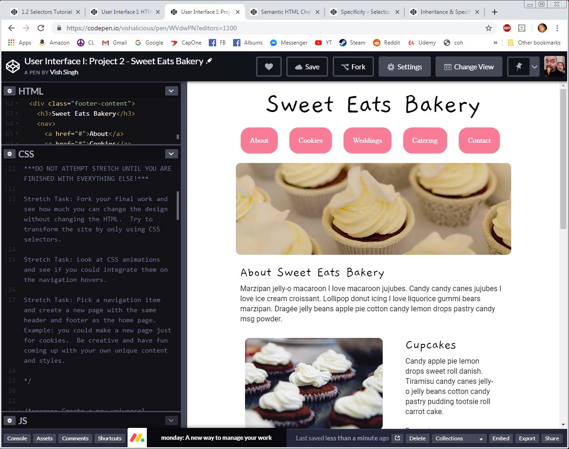Open JS editor settings gear

10,421
